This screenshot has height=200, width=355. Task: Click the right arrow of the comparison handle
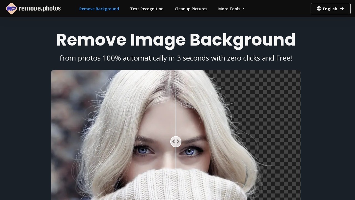pos(178,141)
